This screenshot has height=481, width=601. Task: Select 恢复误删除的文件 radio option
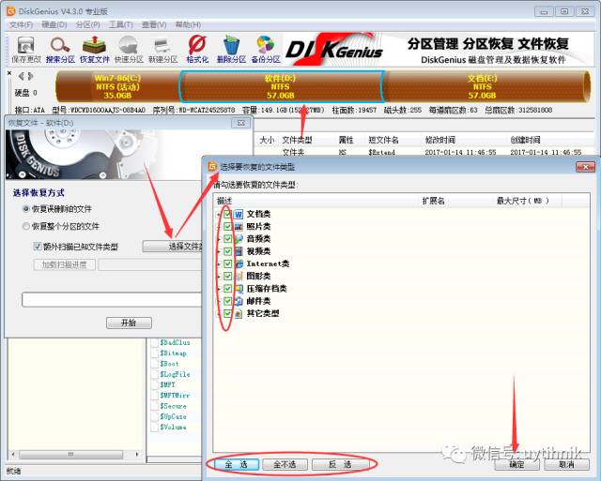tap(26, 209)
